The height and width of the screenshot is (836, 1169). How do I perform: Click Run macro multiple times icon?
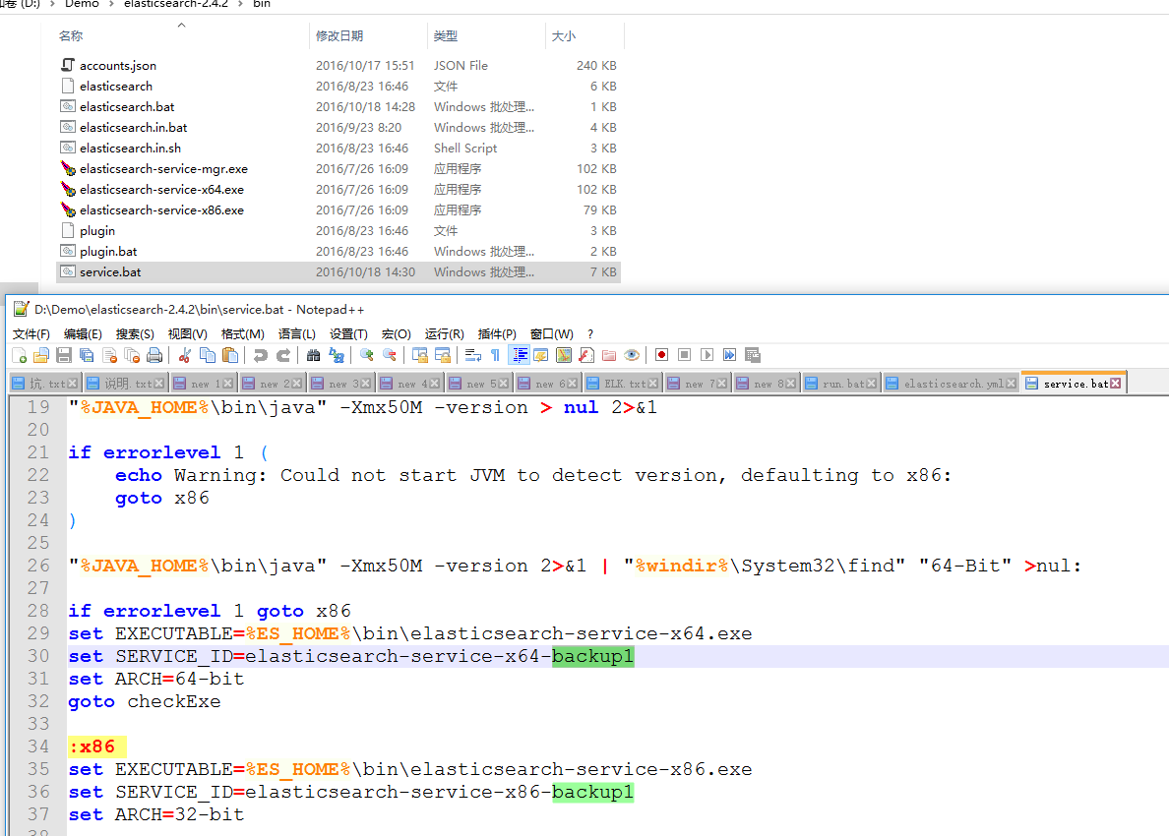click(x=730, y=355)
